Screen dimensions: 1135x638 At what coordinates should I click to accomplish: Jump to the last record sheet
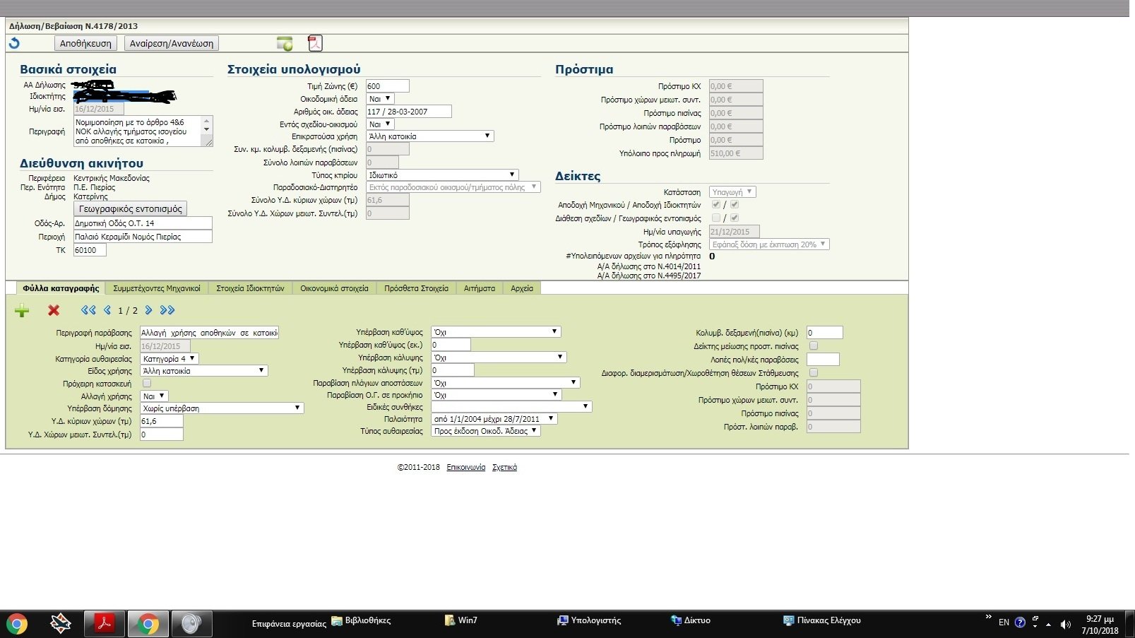click(x=167, y=310)
